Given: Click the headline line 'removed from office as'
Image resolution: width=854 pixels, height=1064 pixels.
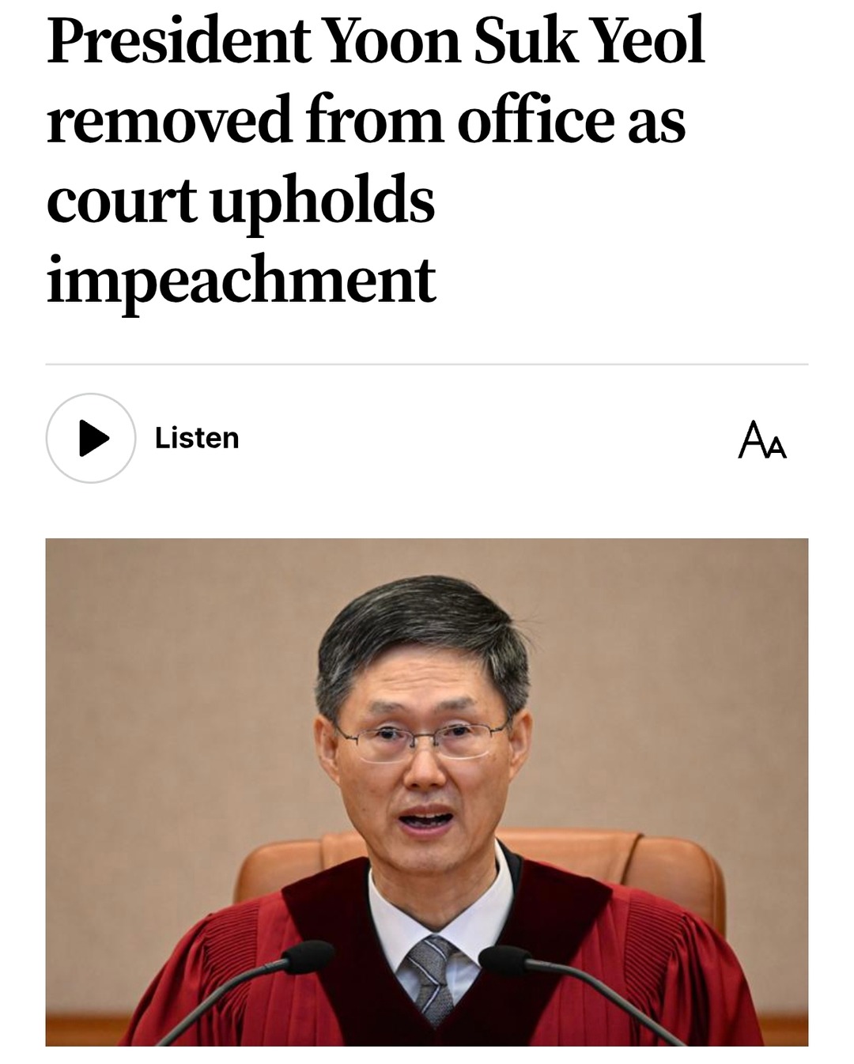Looking at the screenshot, I should click(366, 121).
